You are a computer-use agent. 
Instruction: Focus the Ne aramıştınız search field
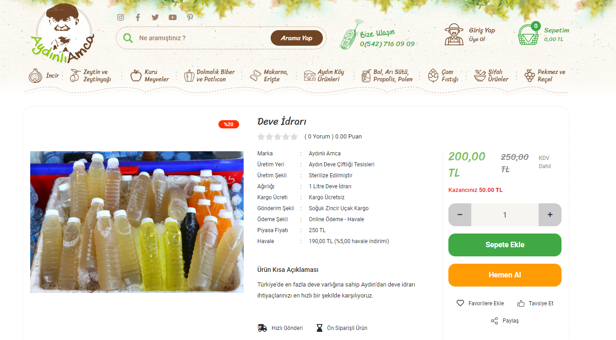pos(202,38)
